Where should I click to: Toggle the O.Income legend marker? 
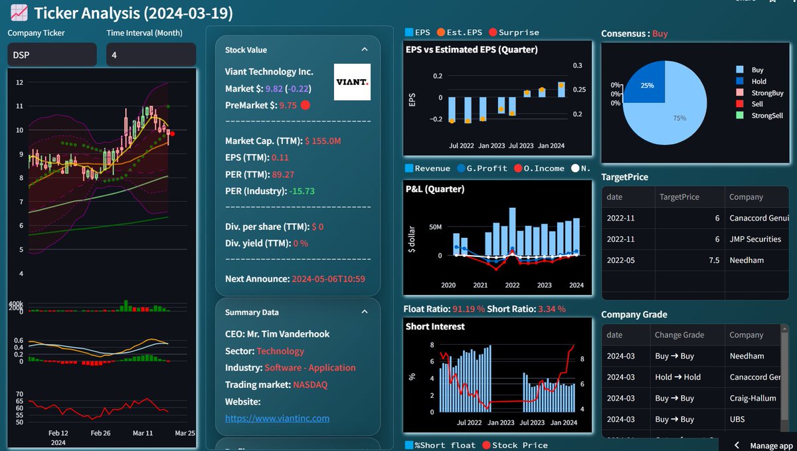tap(518, 168)
